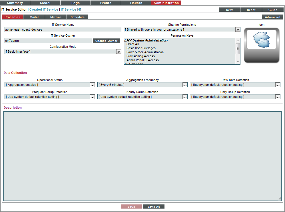Open the Operational Status dropdown
Image resolution: width=285 pixels, height=212 pixels.
[x=92, y=85]
